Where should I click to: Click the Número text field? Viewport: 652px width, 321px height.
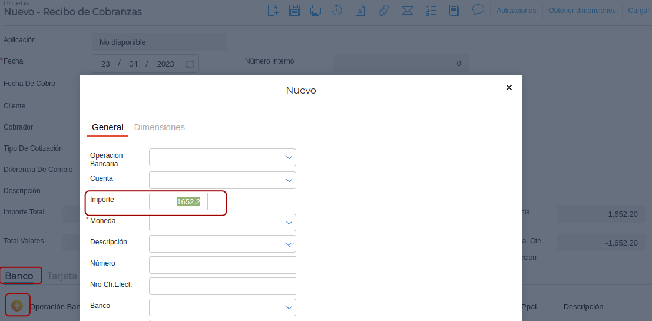(222, 265)
